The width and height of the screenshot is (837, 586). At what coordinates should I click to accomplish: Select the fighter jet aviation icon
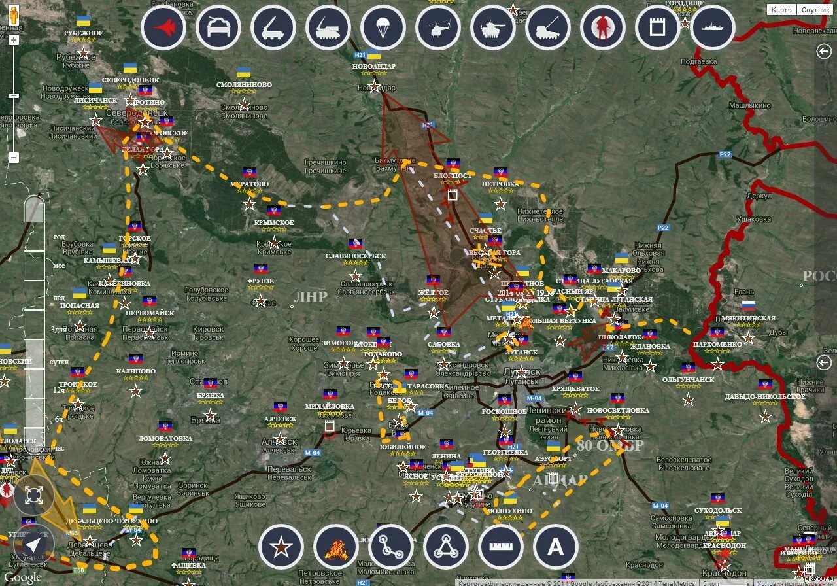(x=163, y=27)
